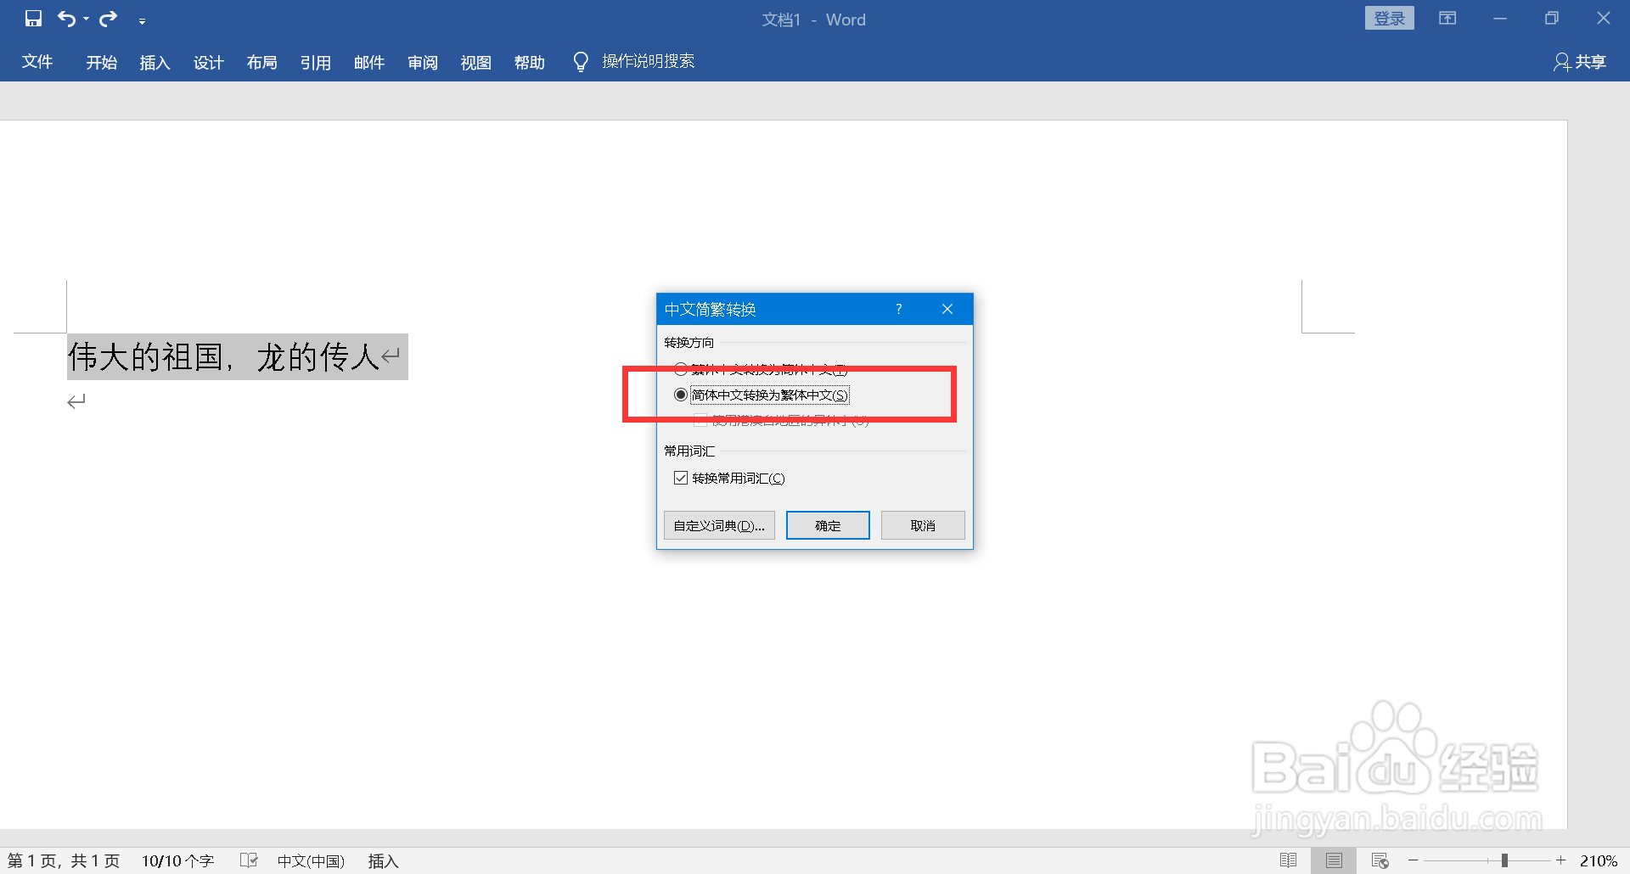Image resolution: width=1630 pixels, height=874 pixels.
Task: Close the 中文简繁转换 dialog with X
Action: [947, 309]
